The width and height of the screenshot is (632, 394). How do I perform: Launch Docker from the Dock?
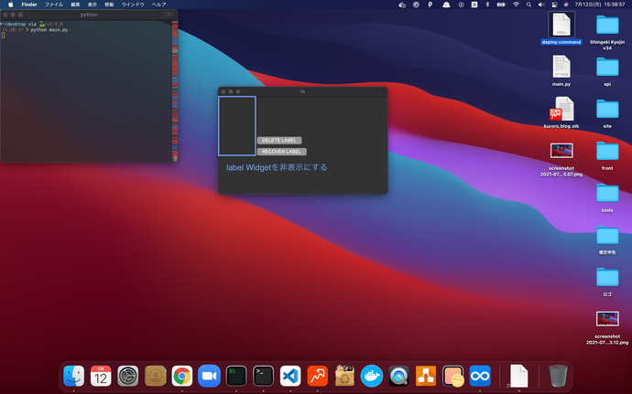tap(372, 376)
